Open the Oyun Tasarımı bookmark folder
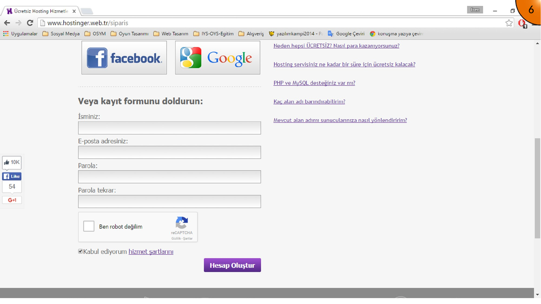This screenshot has height=304, width=541. (130, 34)
